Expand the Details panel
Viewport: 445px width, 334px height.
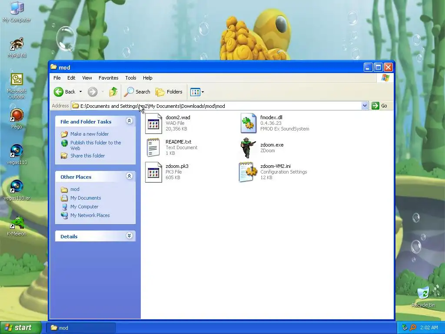coord(129,236)
